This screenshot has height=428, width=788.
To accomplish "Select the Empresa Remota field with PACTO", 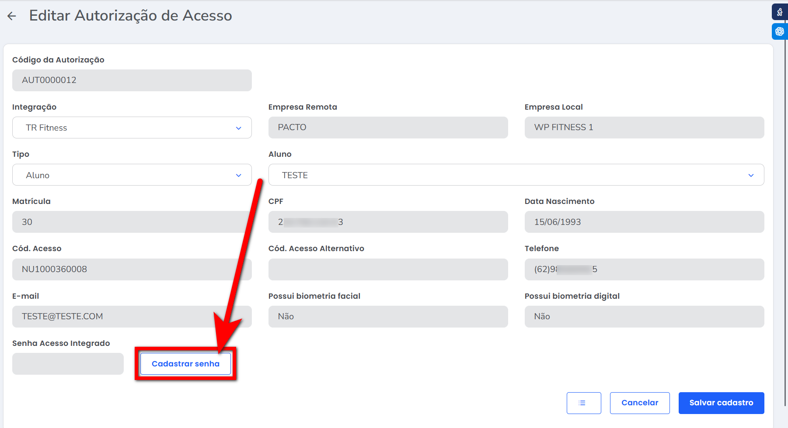I will click(388, 128).
